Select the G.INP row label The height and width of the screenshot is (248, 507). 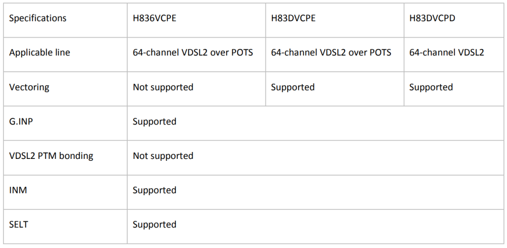[22, 121]
